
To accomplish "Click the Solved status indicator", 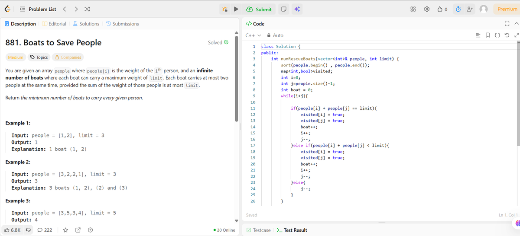I will tap(218, 42).
